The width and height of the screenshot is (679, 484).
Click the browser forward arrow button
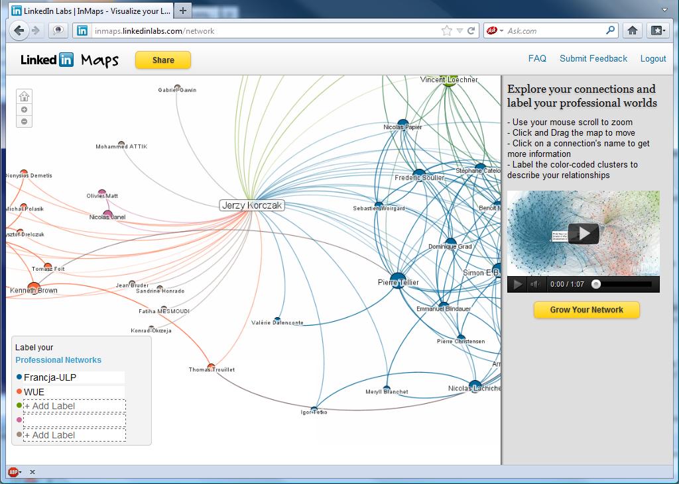[x=36, y=30]
